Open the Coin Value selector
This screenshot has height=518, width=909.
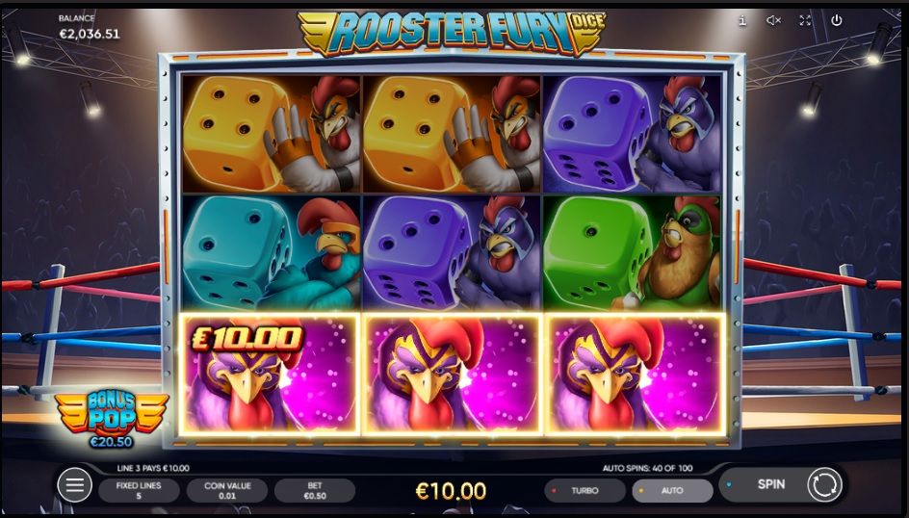227,491
